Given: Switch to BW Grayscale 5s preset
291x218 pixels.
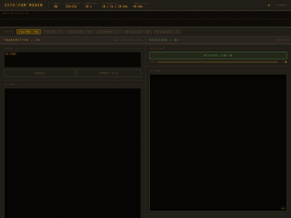Looking at the screenshot, I should click(x=167, y=32).
